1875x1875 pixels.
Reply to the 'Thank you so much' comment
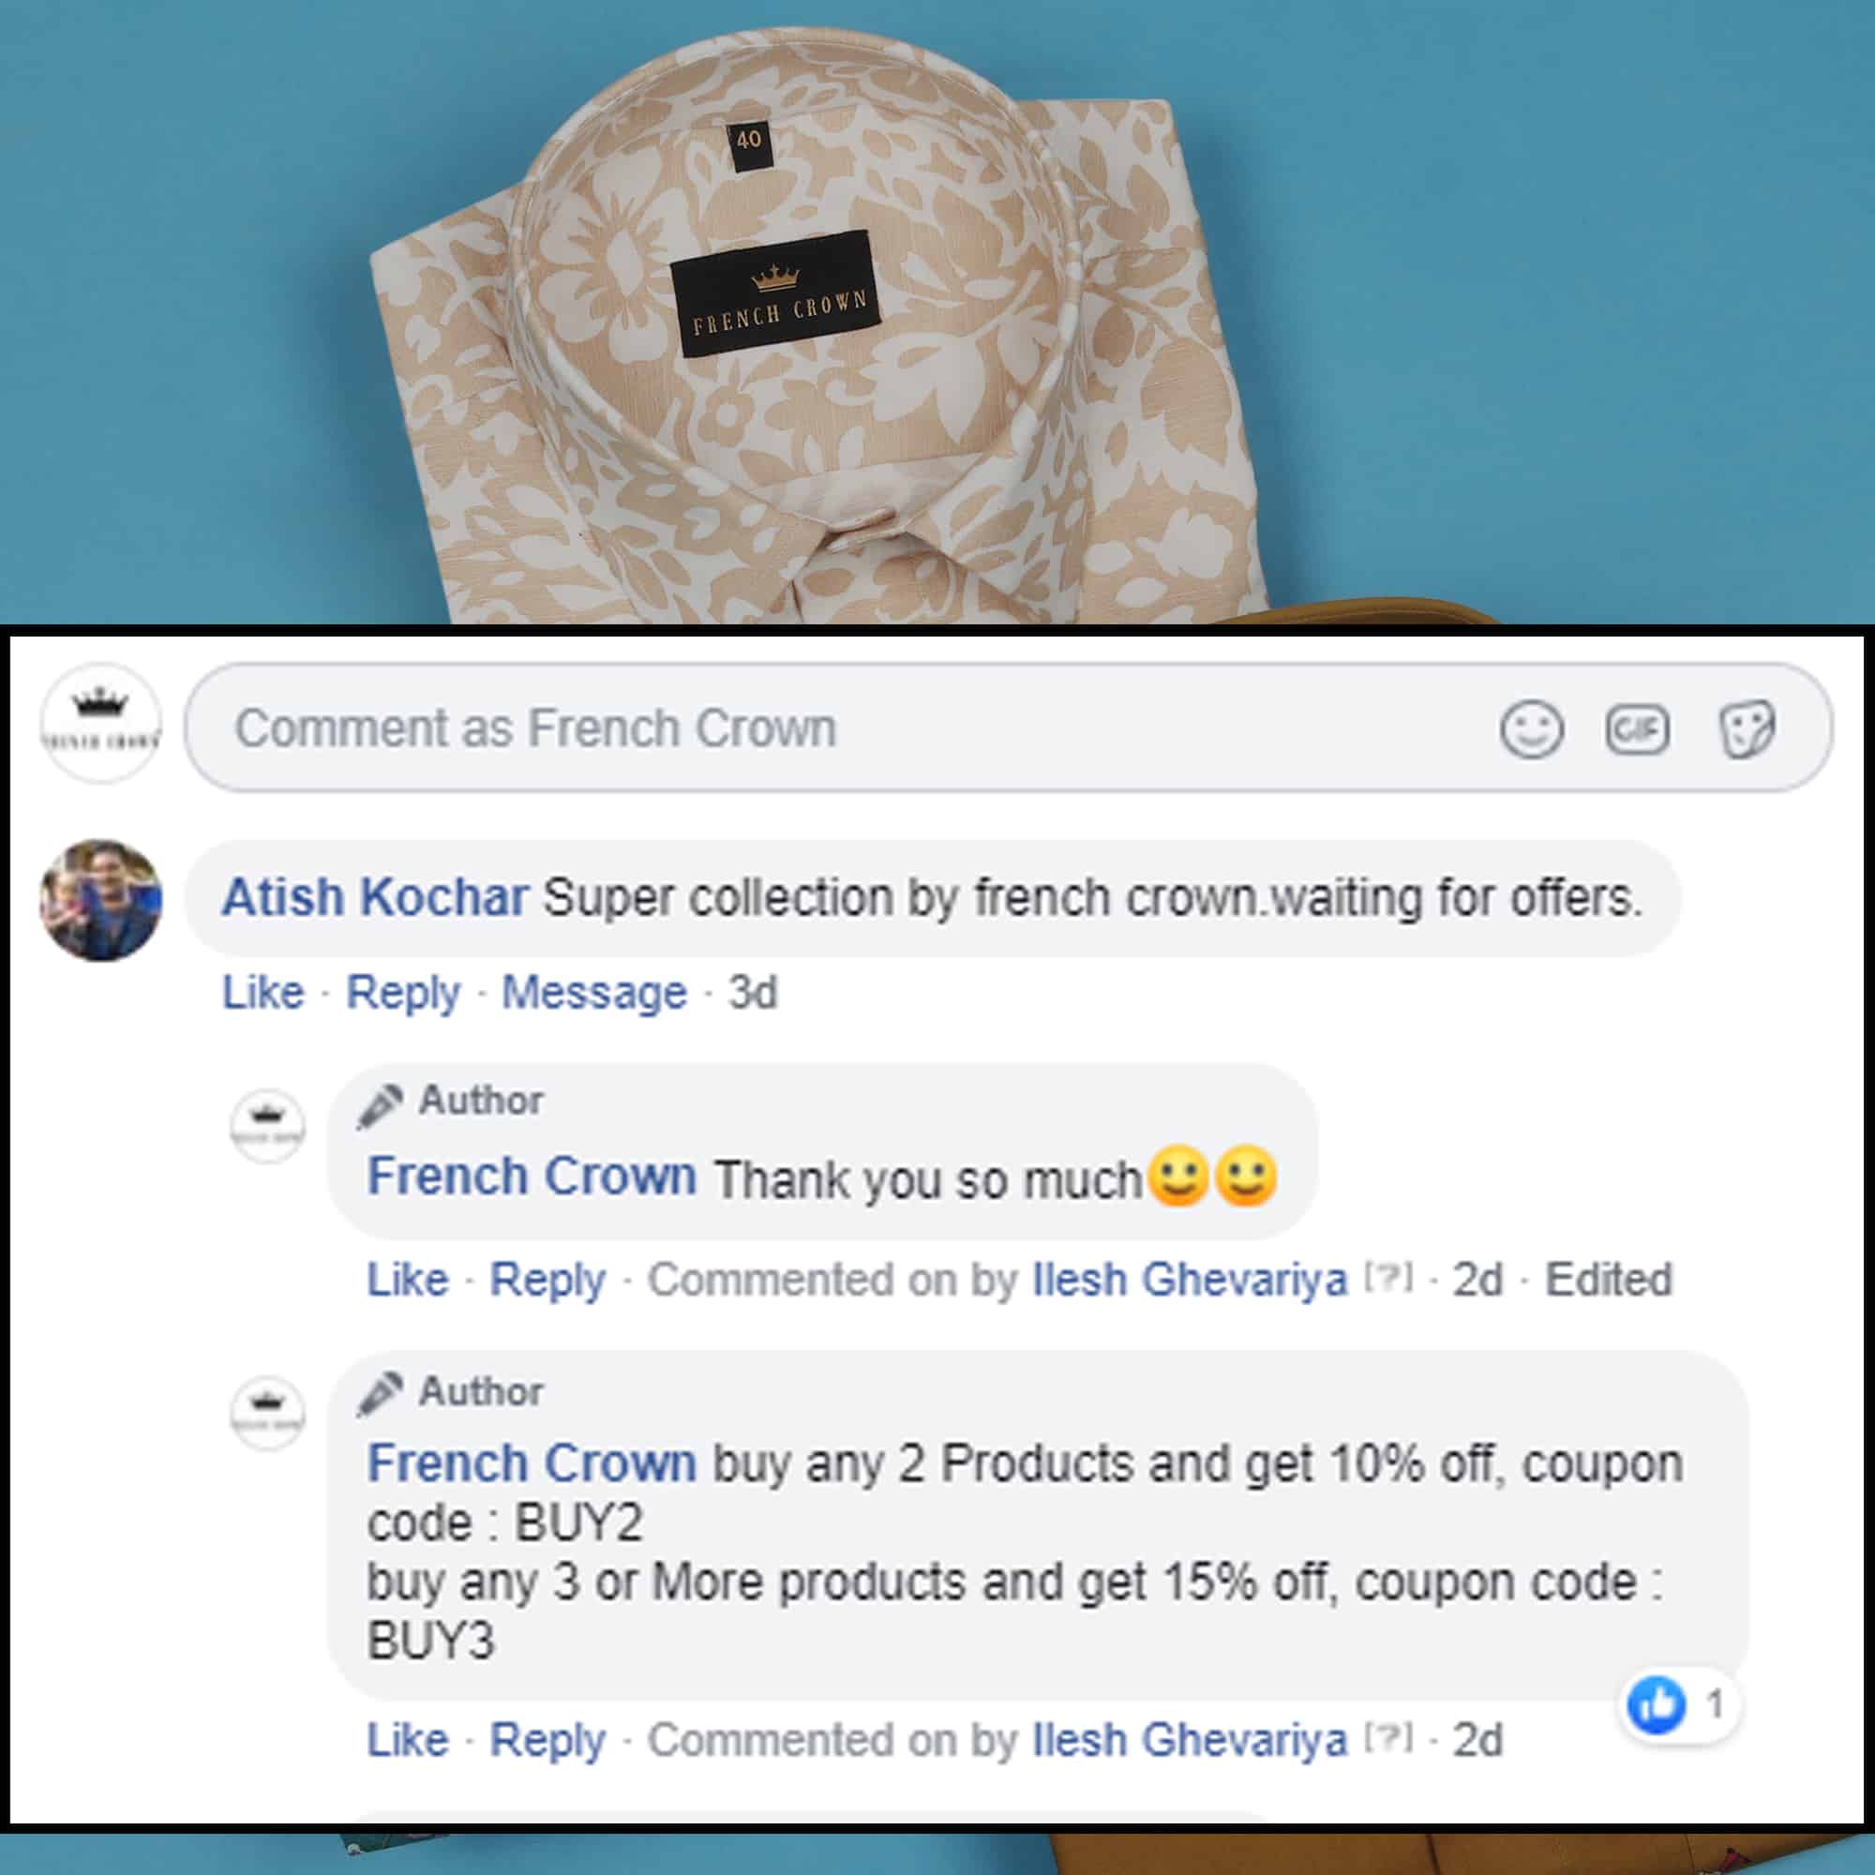click(x=547, y=1281)
